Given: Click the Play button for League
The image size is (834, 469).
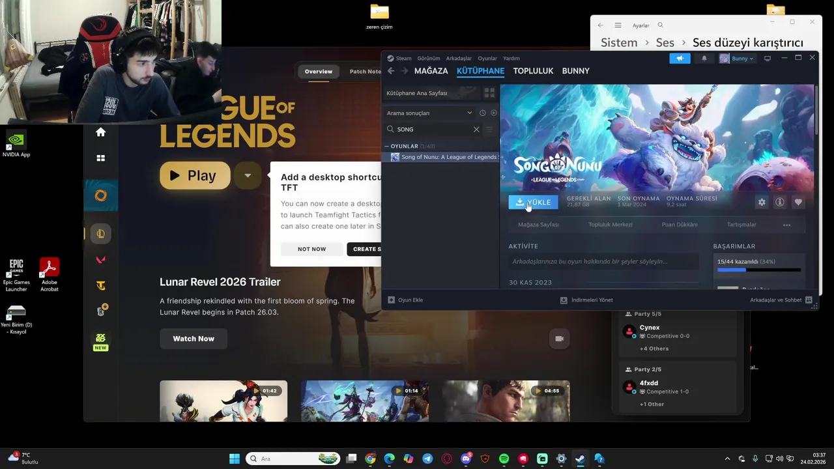Looking at the screenshot, I should click(x=195, y=175).
